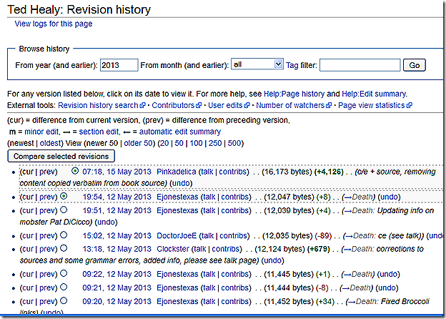Select radio button for 09:21, 12 May 2013 revision

(64, 287)
